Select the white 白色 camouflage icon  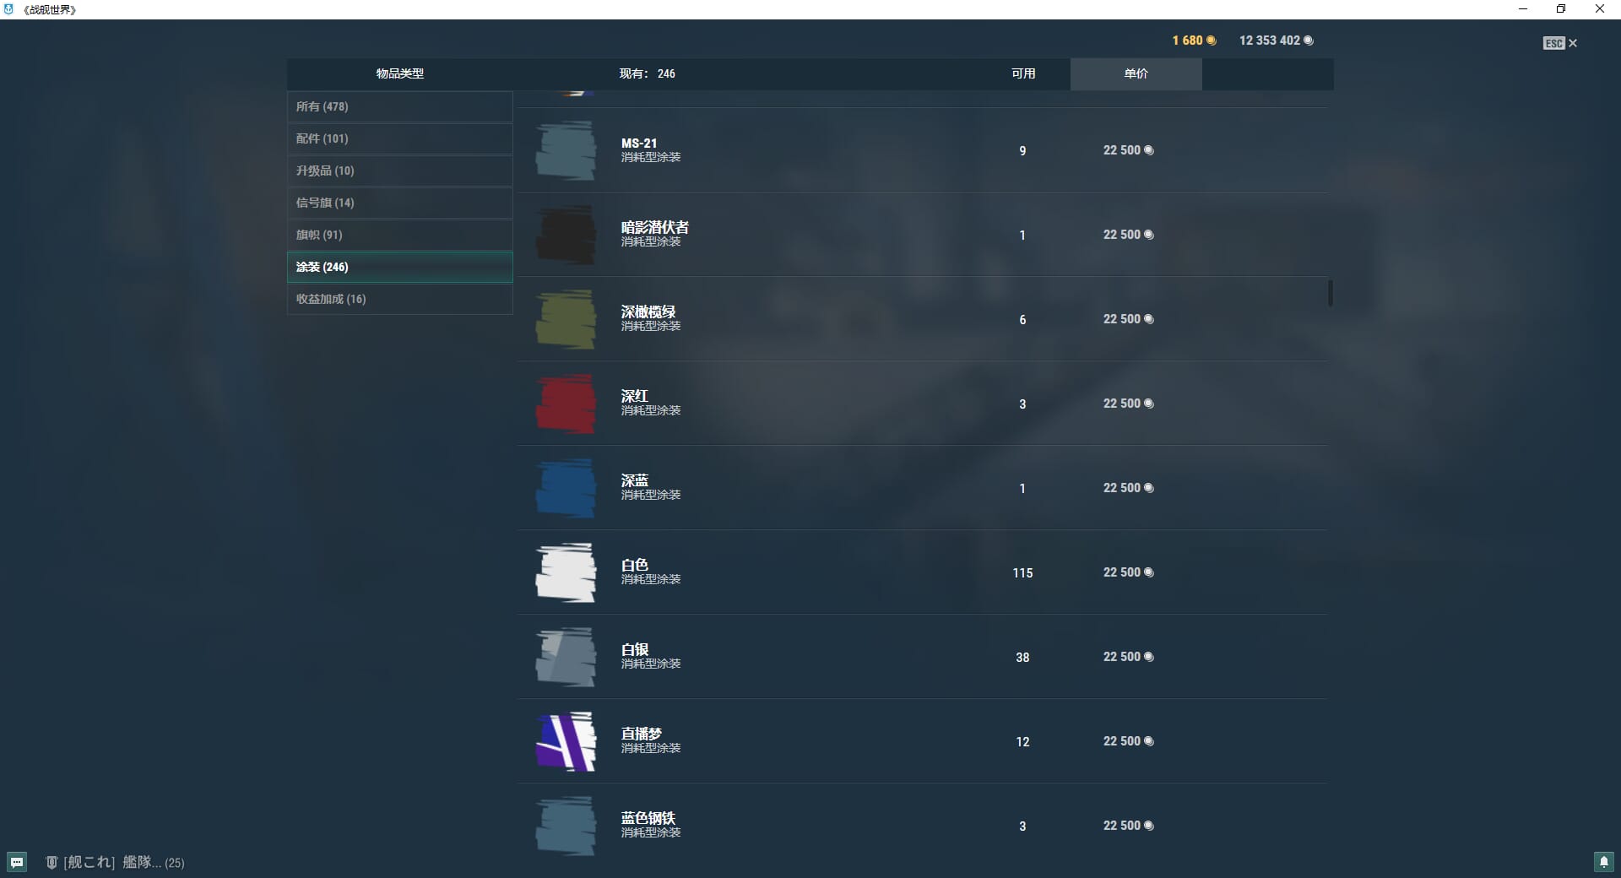point(566,572)
